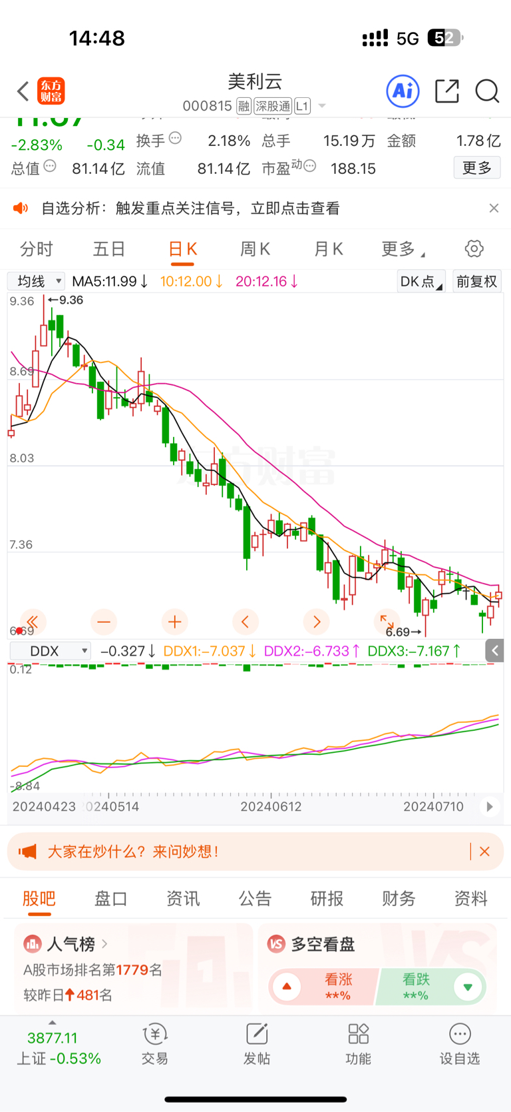Vote 看跌 bearish button
This screenshot has height=1112, width=511.
pos(431,987)
